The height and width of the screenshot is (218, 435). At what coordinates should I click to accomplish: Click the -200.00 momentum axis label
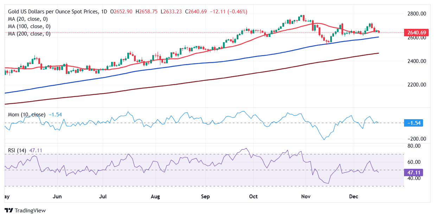pos(416,139)
